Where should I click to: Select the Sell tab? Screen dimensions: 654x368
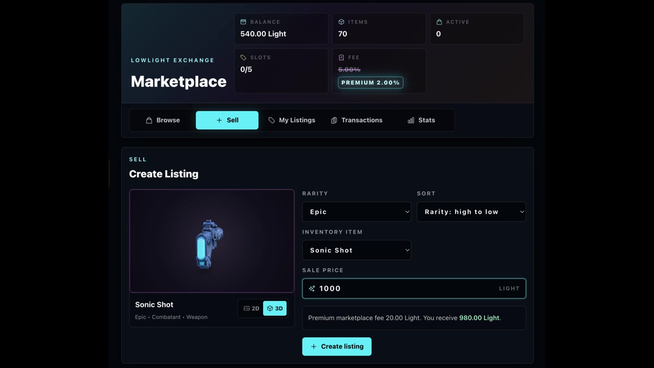[227, 120]
